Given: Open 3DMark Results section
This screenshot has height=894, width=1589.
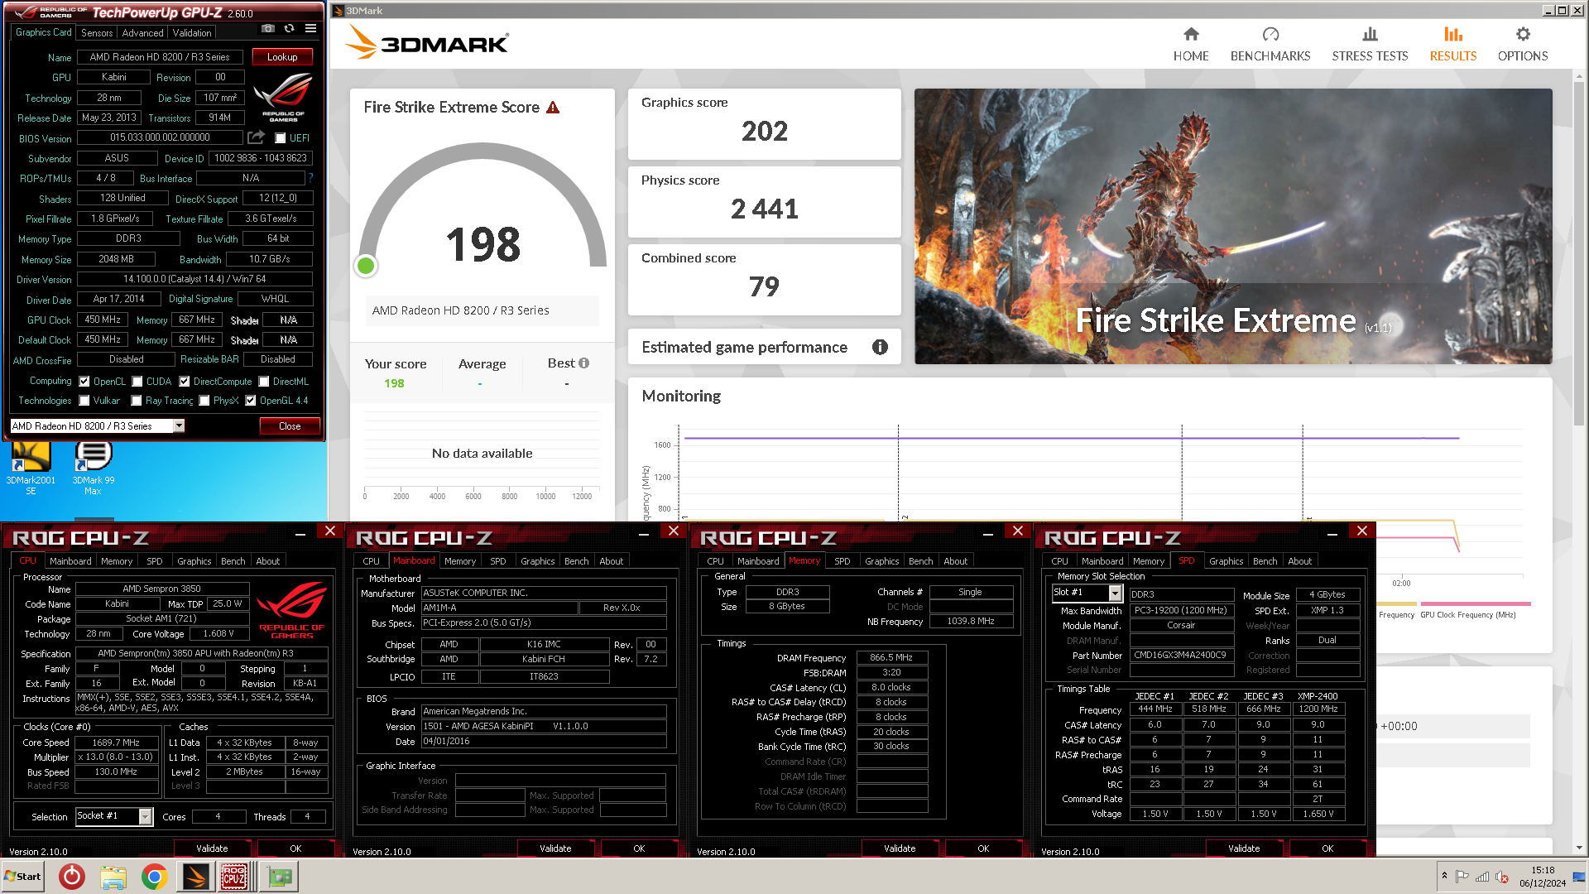Looking at the screenshot, I should (1453, 44).
